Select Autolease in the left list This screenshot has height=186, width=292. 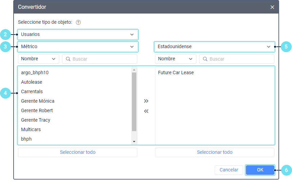(32, 82)
